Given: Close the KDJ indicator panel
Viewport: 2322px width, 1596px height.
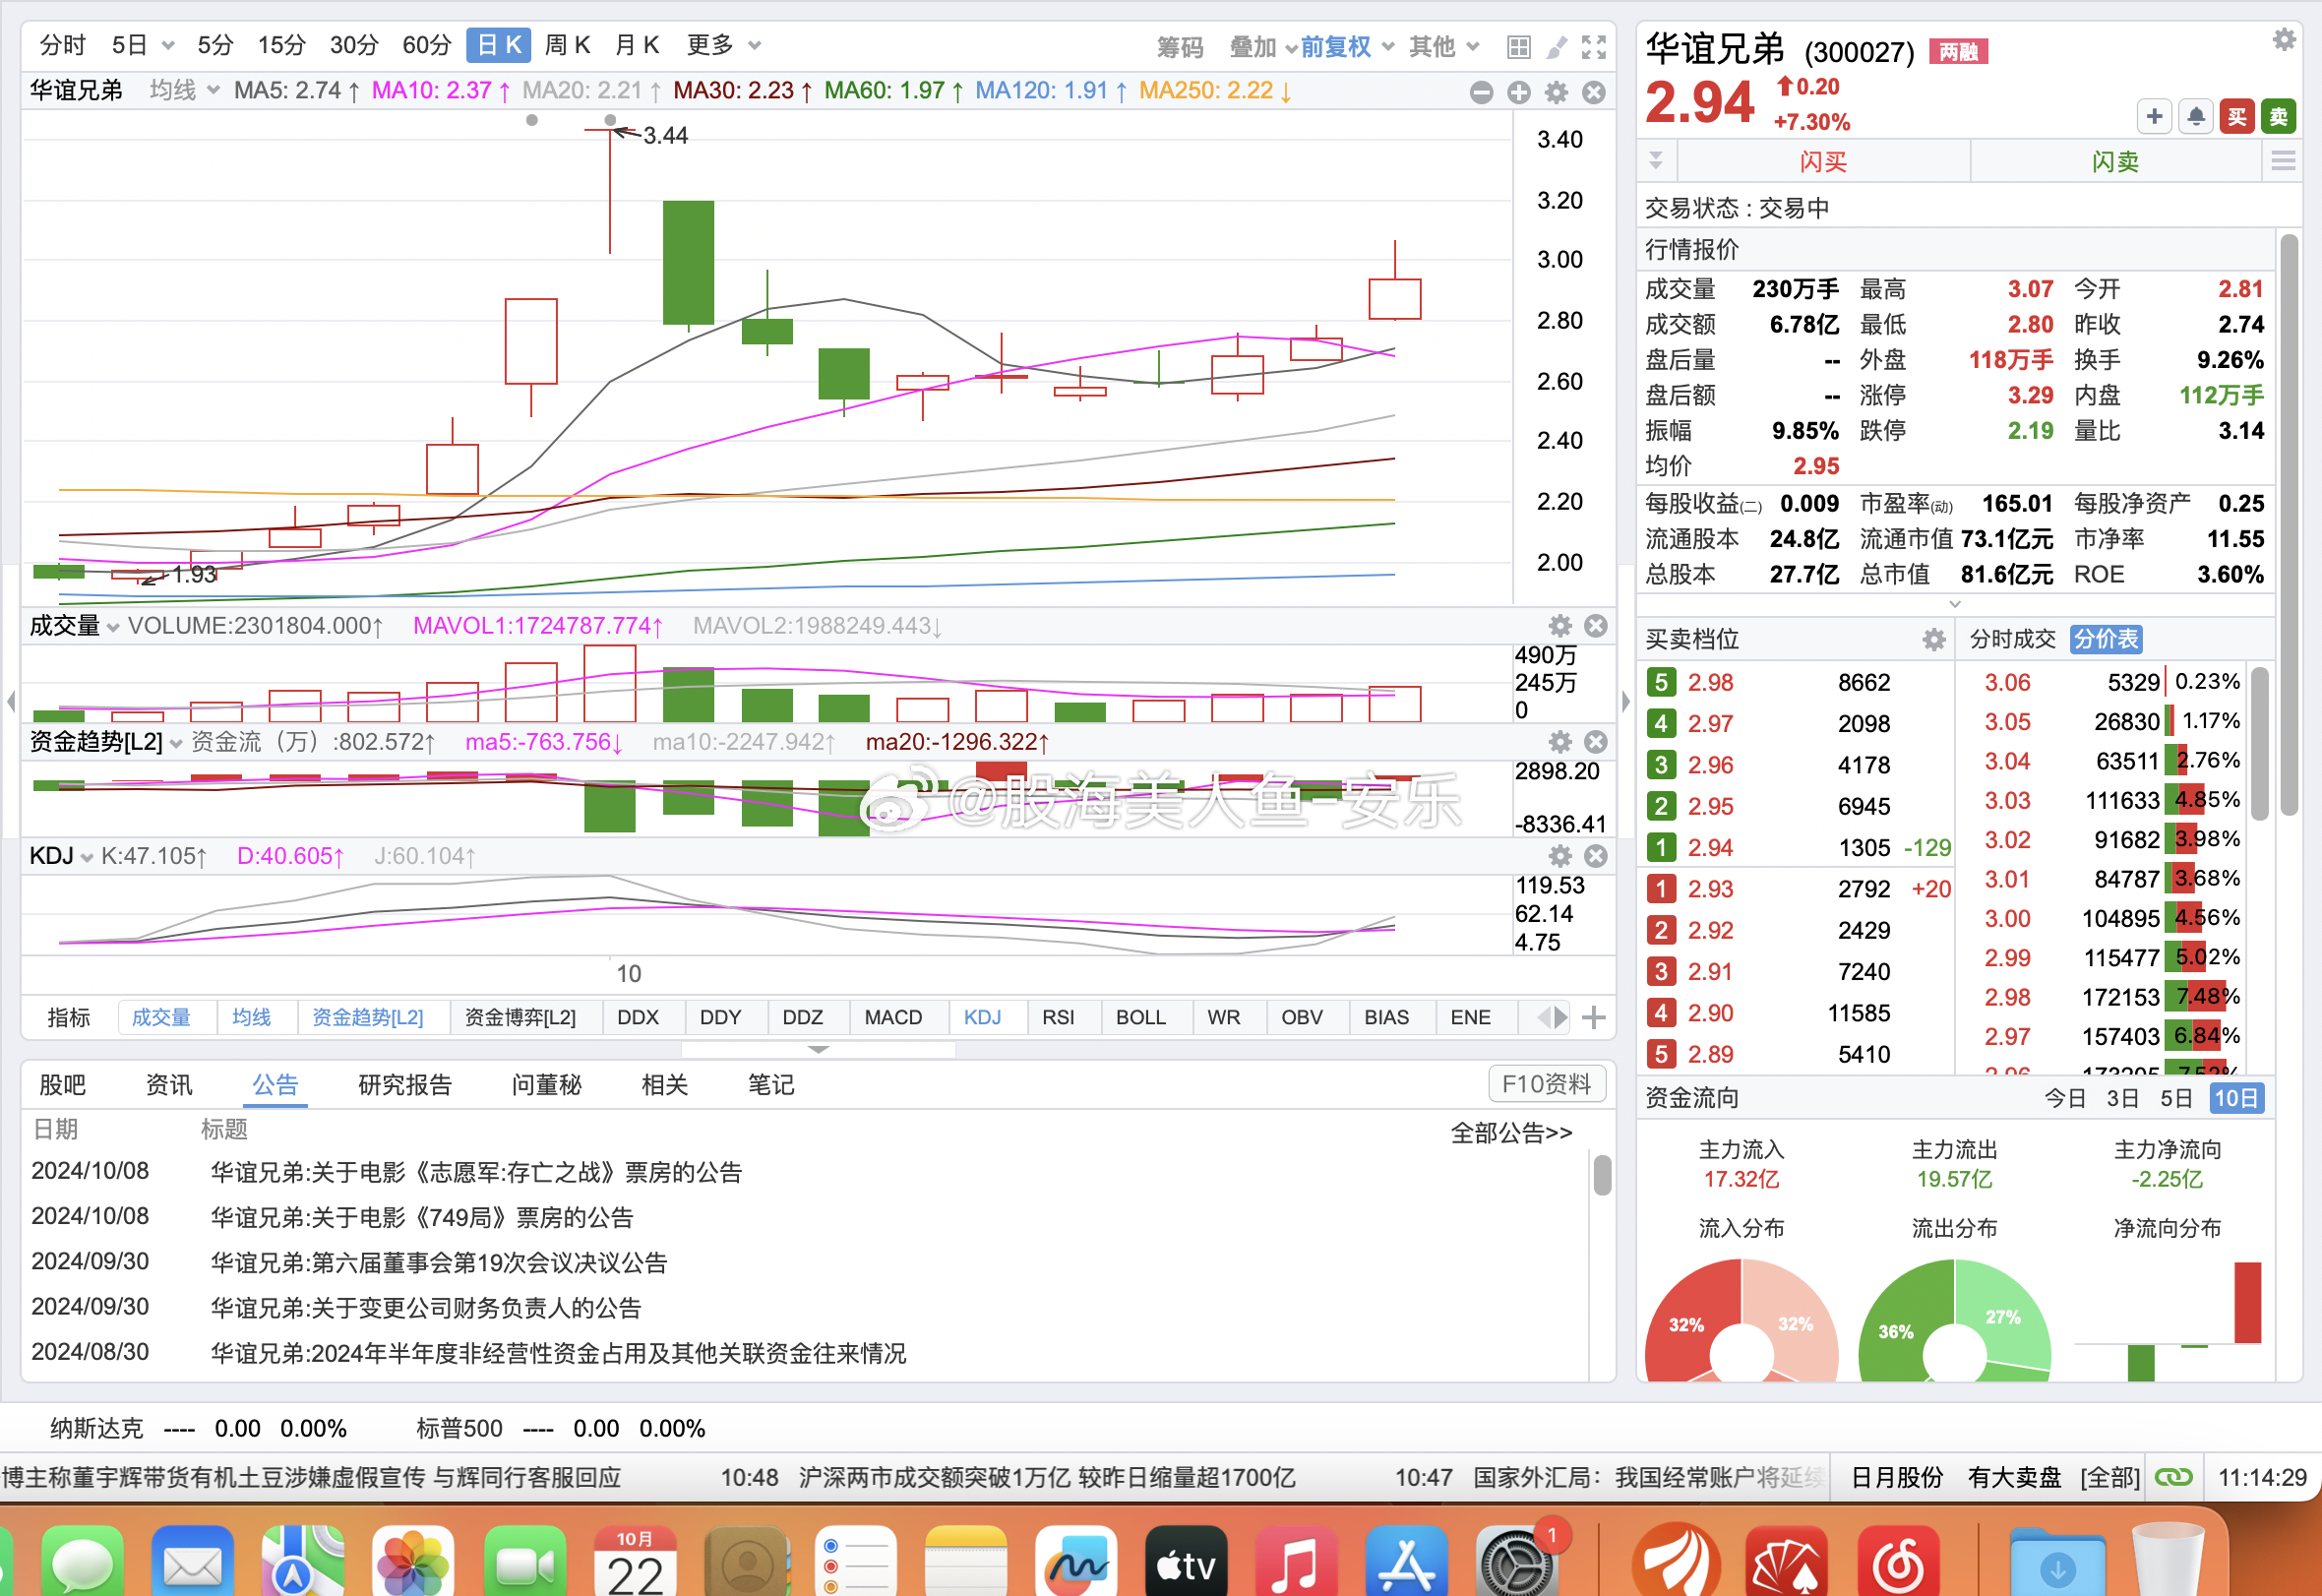Looking at the screenshot, I should click(1596, 856).
